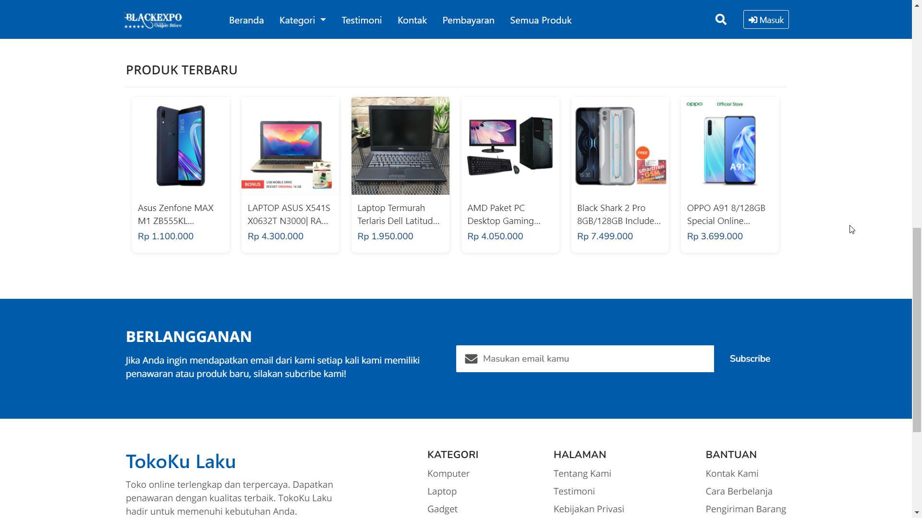Click the Subscribe button
The height and width of the screenshot is (518, 922).
(750, 359)
